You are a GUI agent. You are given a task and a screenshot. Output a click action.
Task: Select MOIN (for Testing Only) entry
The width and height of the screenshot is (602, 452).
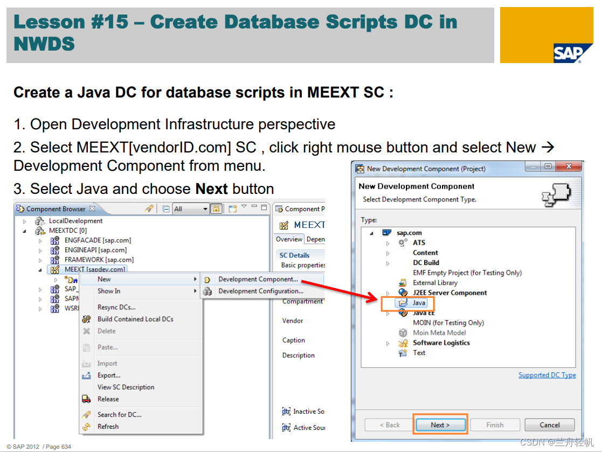[x=448, y=323]
